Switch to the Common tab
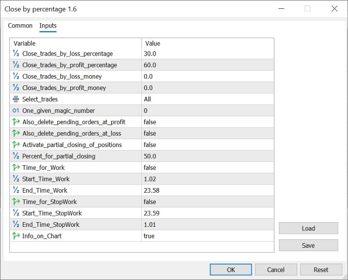348x280 pixels. [x=20, y=26]
